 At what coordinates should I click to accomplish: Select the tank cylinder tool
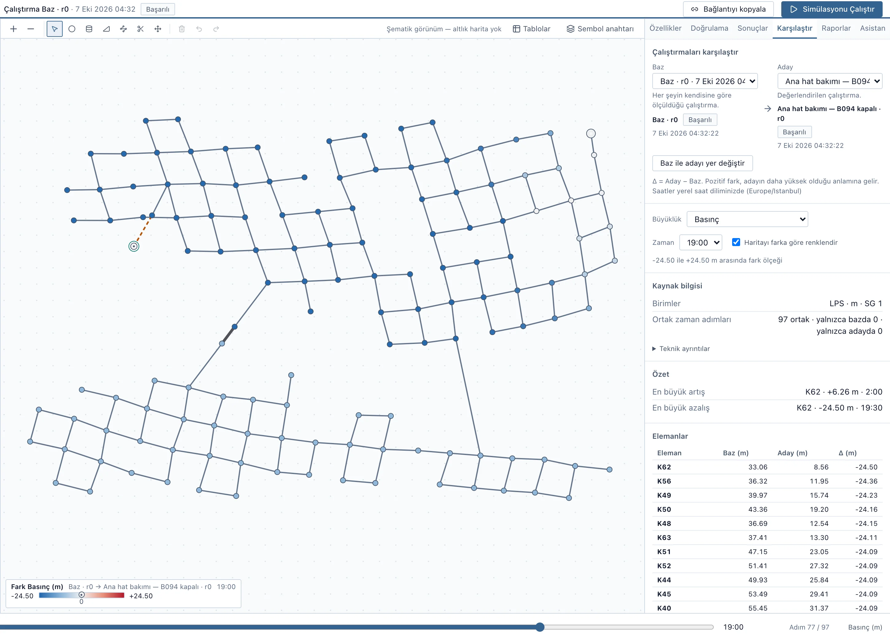89,29
